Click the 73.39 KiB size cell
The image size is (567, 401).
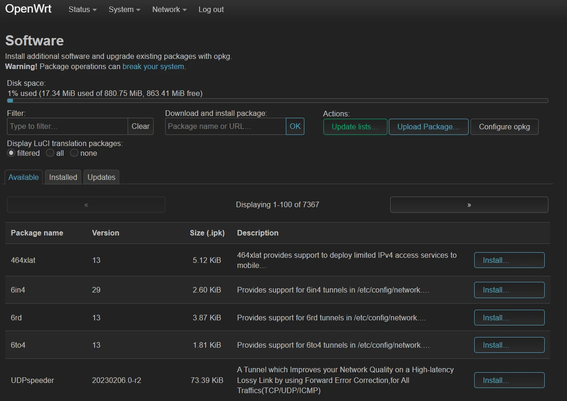point(207,380)
